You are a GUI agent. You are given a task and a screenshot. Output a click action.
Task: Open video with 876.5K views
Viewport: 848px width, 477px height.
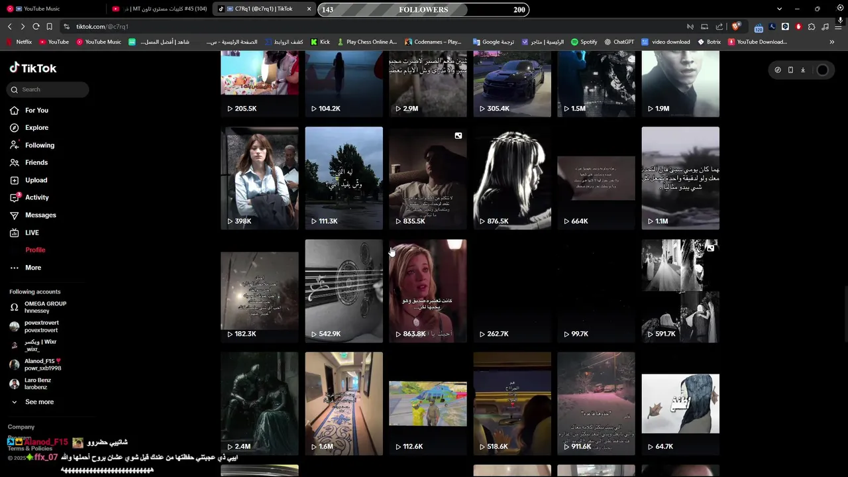point(512,178)
